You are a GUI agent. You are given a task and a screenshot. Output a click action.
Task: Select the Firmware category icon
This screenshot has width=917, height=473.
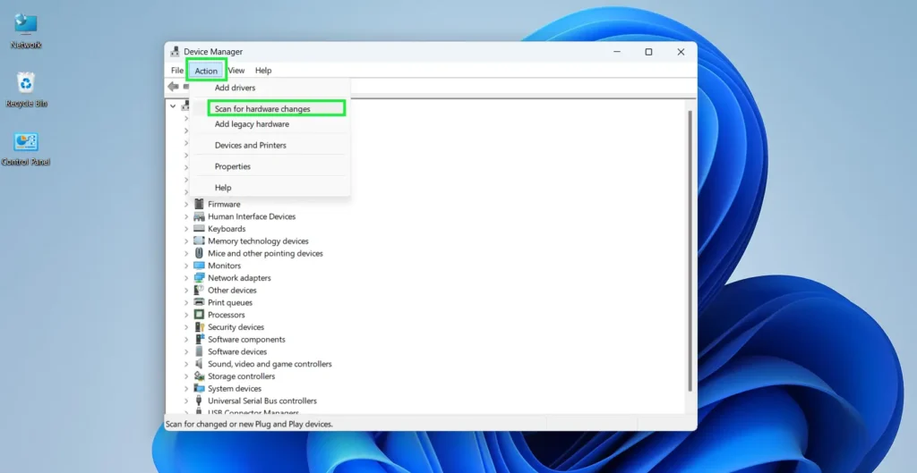click(x=199, y=204)
